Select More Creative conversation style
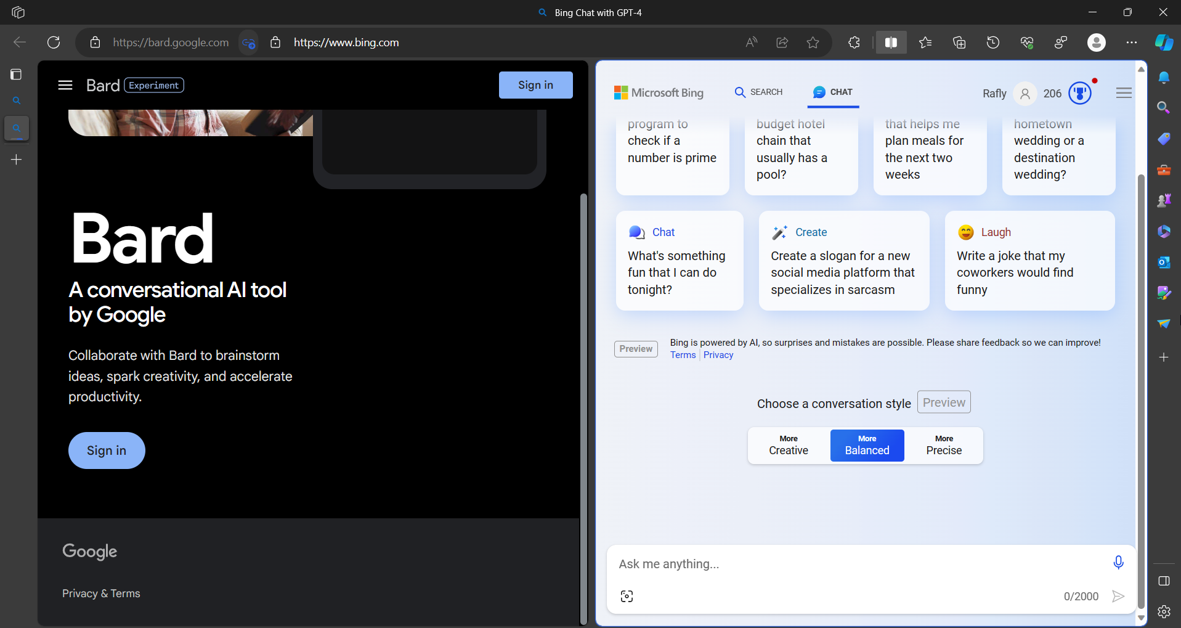Screen dimensions: 1181x628 tap(788, 445)
